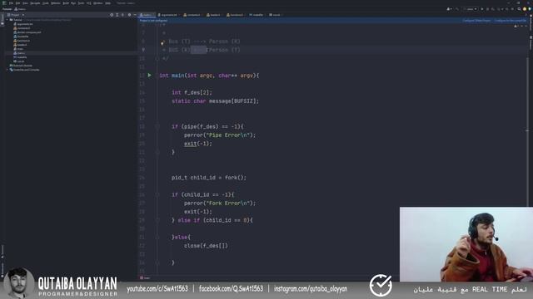This screenshot has width=533, height=299.
Task: Place cursor on 'perror("Pipe Error\n");' line
Action: pyautogui.click(x=220, y=135)
